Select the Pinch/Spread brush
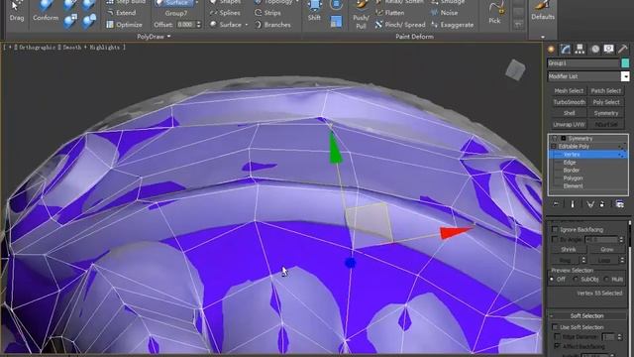634x357 pixels. point(400,25)
